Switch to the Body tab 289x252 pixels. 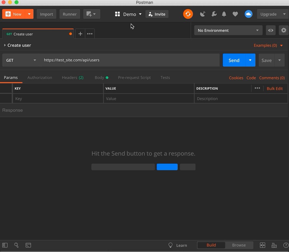tap(101, 77)
